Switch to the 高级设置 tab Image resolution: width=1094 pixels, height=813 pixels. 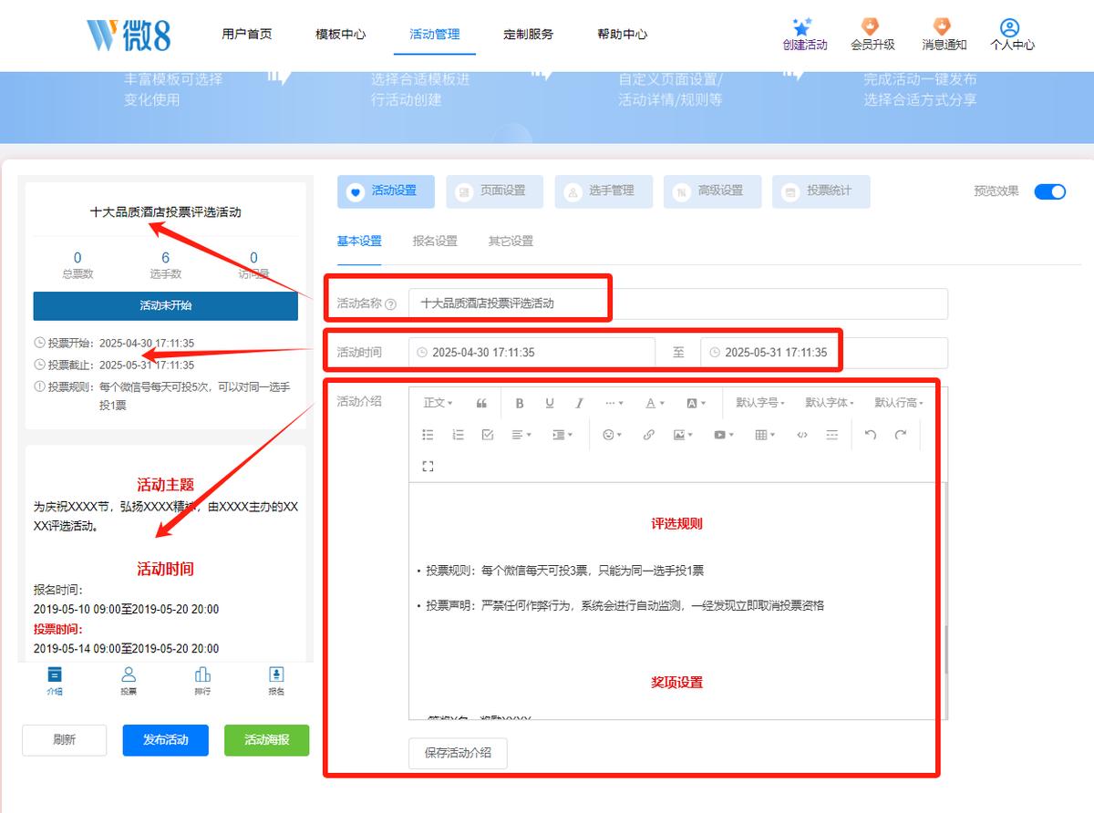(x=712, y=191)
